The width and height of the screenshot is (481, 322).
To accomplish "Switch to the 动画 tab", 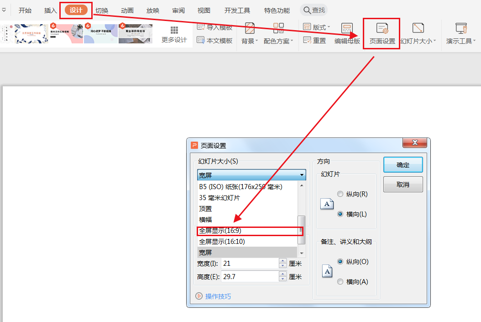I will coord(127,11).
